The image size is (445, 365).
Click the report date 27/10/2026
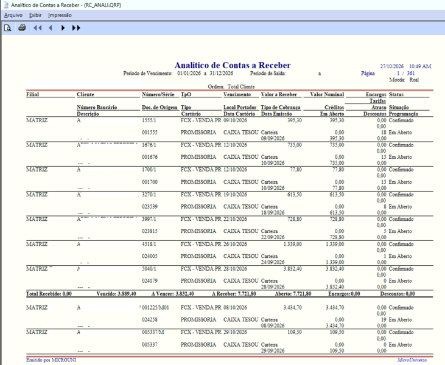tap(392, 66)
